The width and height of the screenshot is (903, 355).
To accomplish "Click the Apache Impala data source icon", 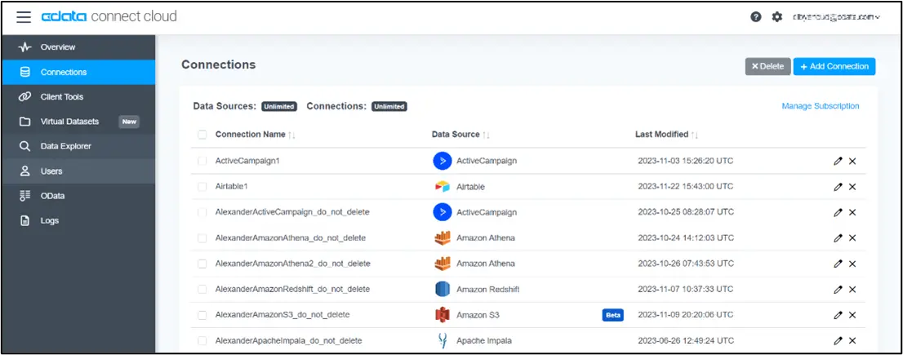I will tap(442, 340).
